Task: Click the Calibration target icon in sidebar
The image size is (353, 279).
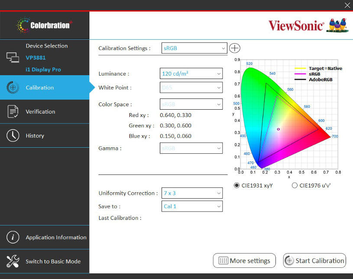Action: 13,87
